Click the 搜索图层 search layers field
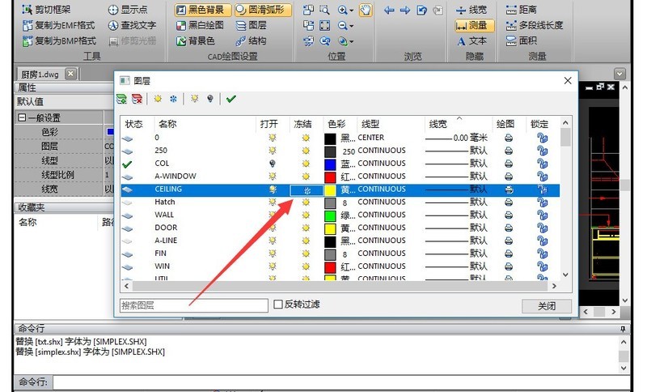Screen dimensions: 647x392 pyautogui.click(x=194, y=305)
